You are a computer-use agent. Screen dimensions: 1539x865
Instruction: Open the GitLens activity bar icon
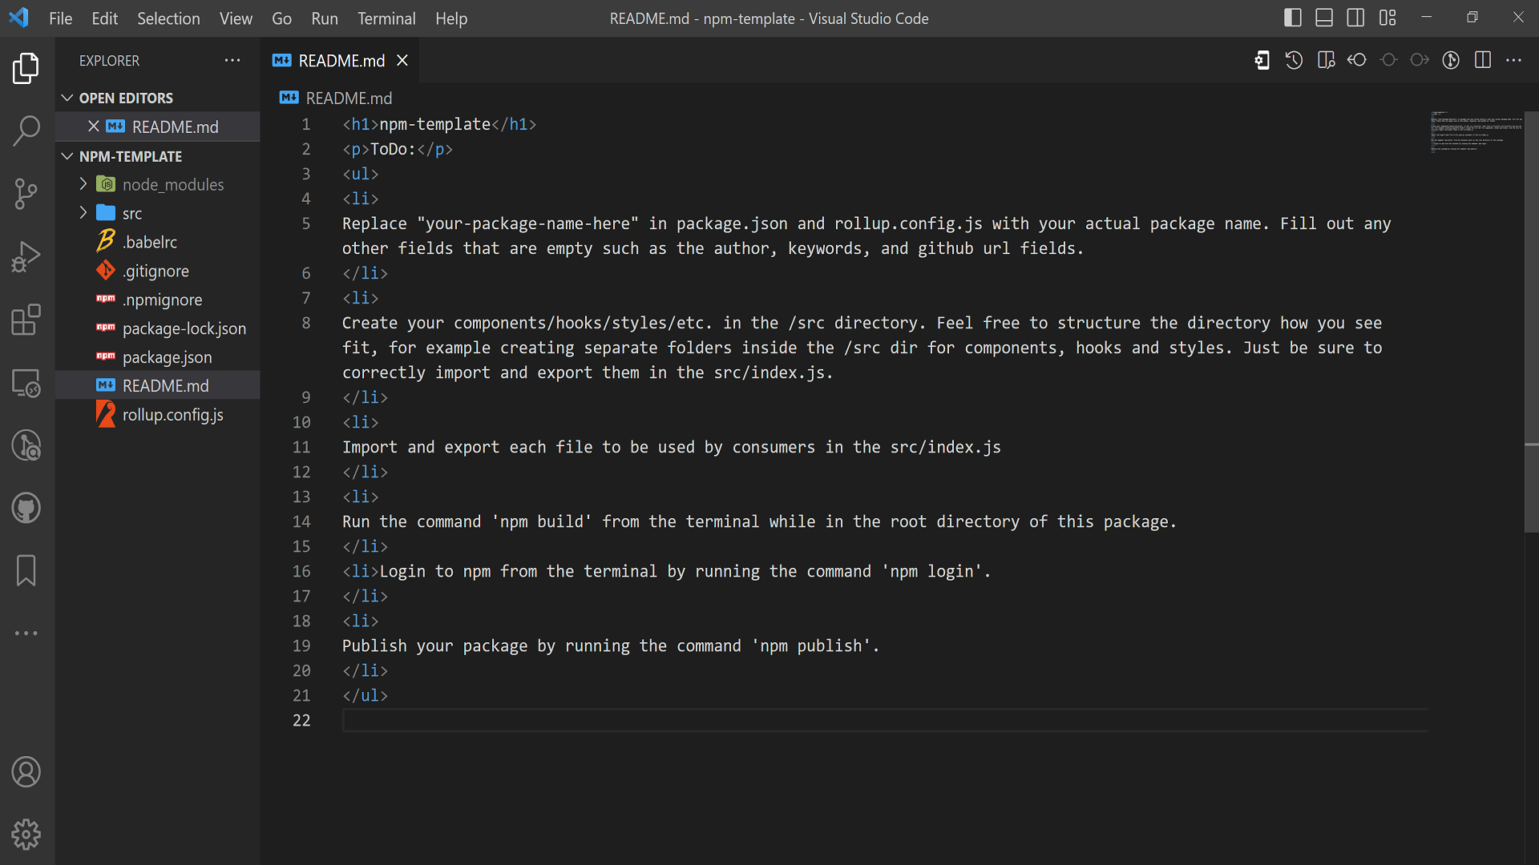pyautogui.click(x=26, y=445)
